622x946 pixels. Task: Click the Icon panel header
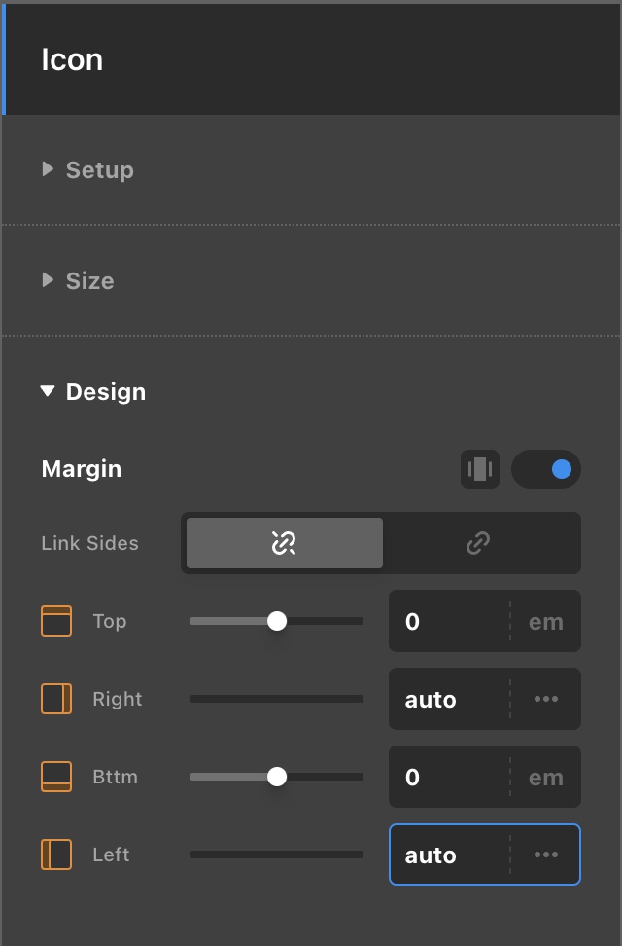(x=311, y=59)
